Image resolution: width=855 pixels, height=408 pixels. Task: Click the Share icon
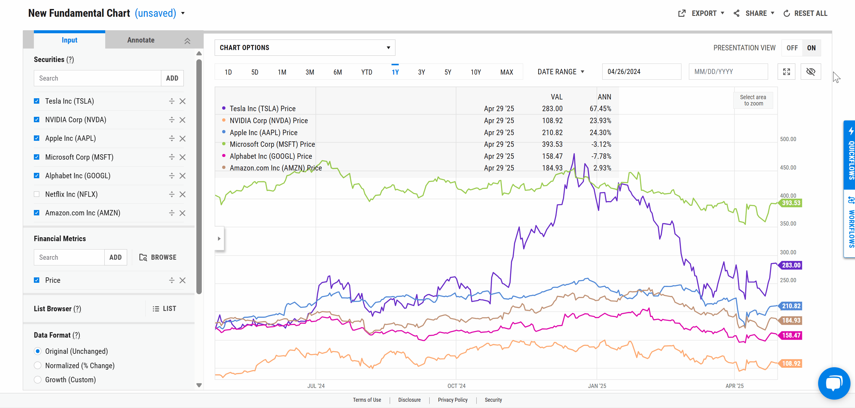(x=737, y=13)
